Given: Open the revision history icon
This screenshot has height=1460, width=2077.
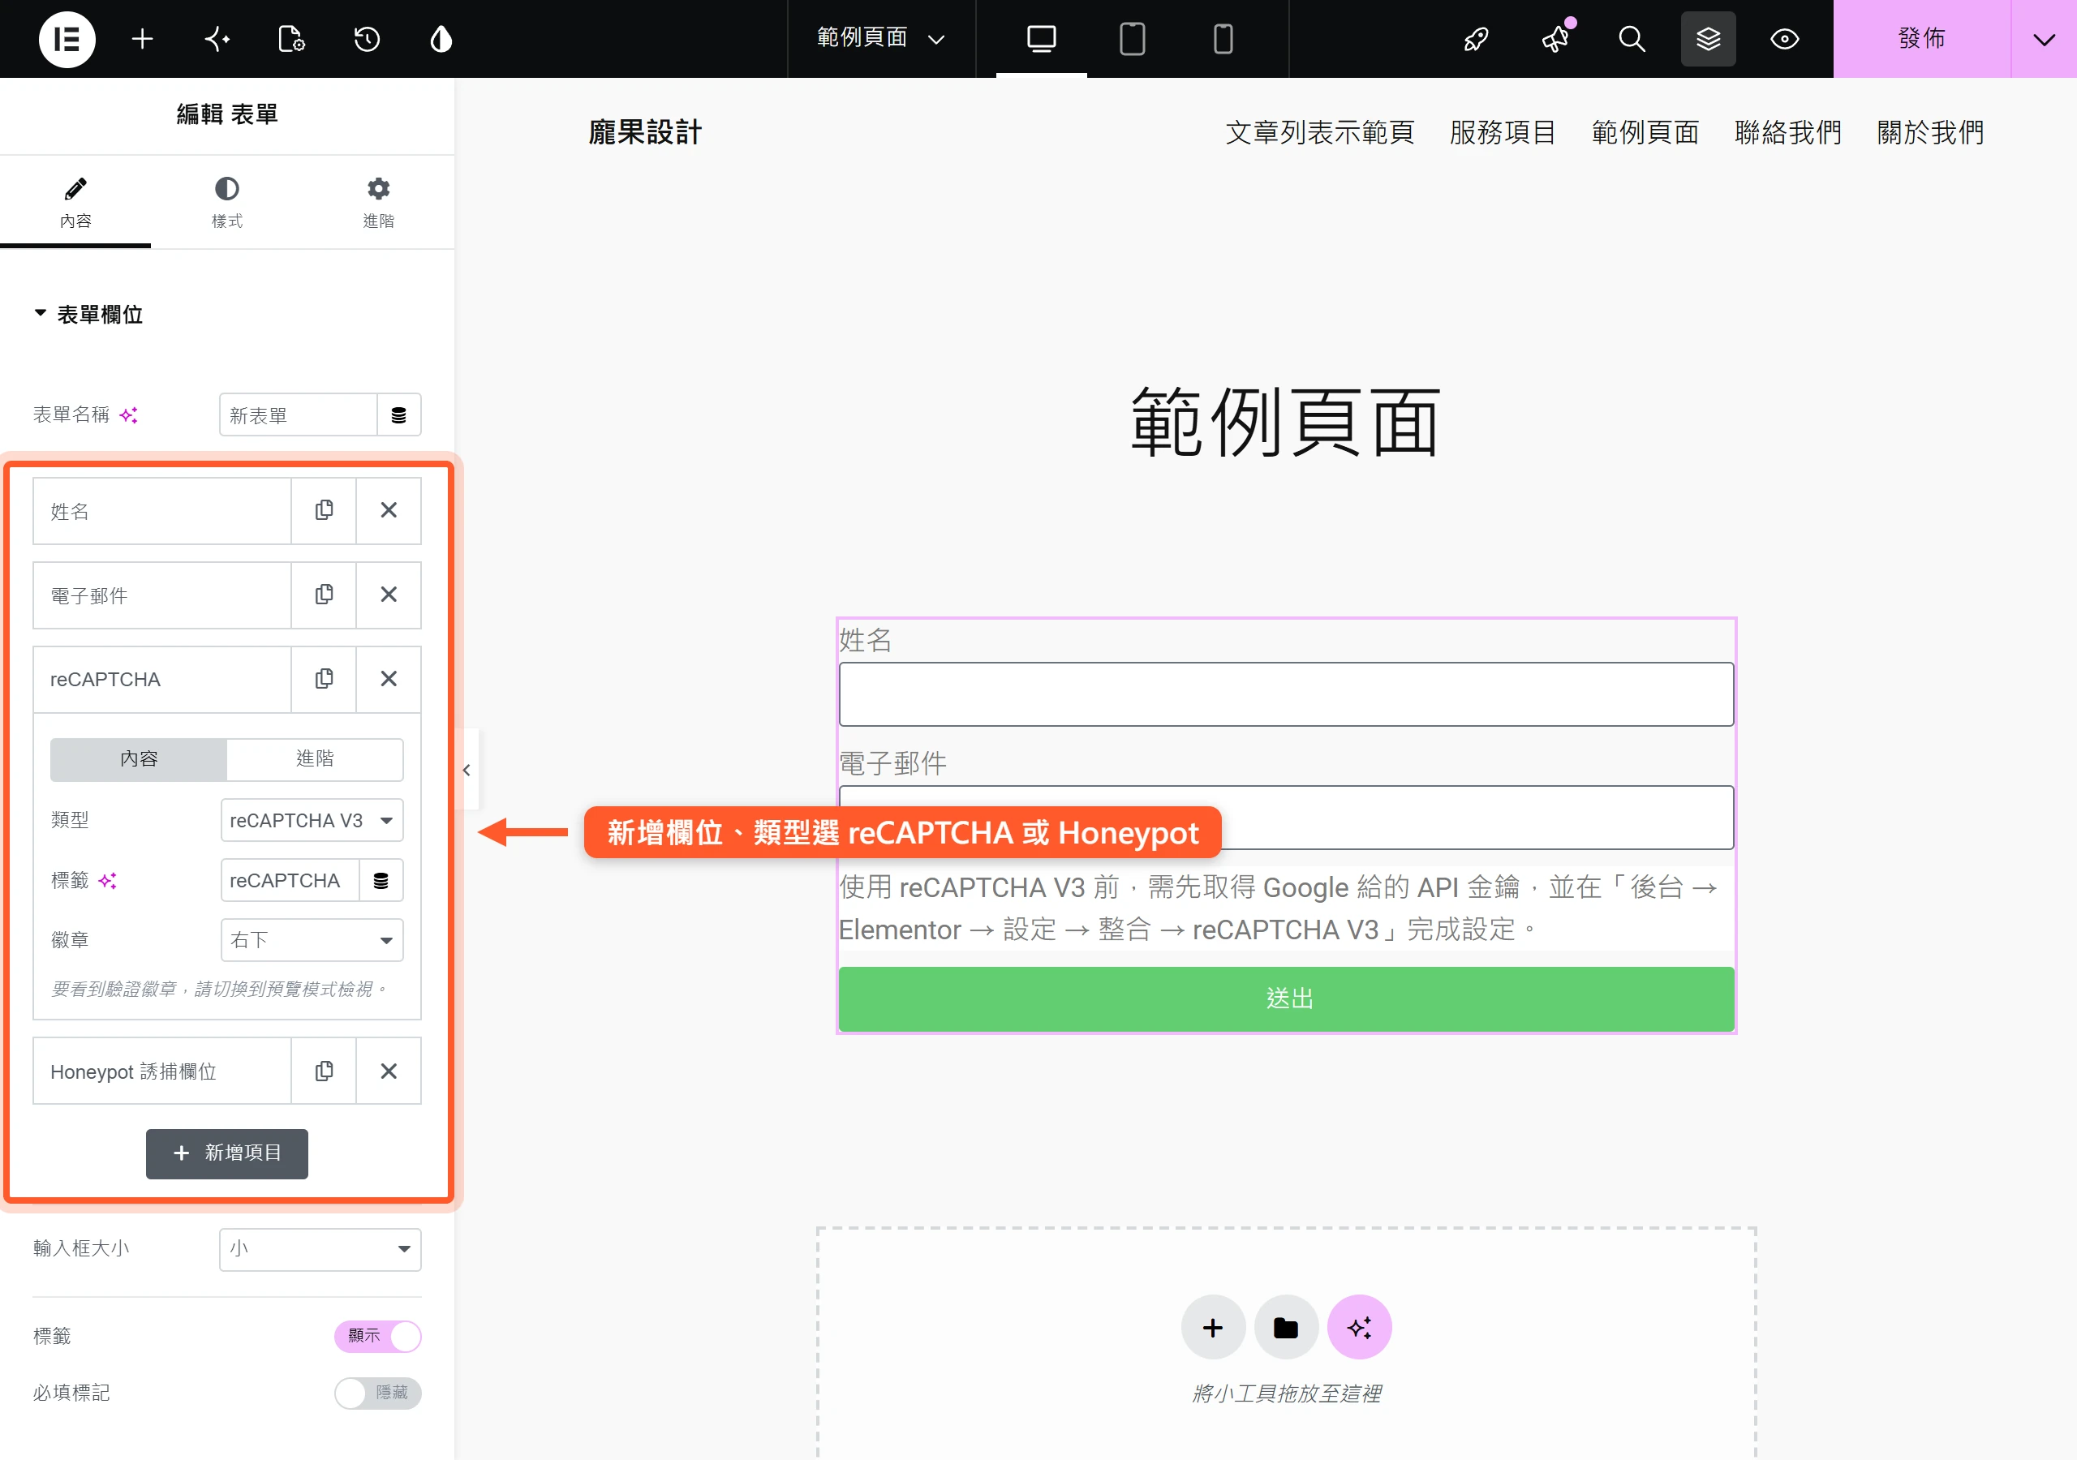Looking at the screenshot, I should (367, 39).
